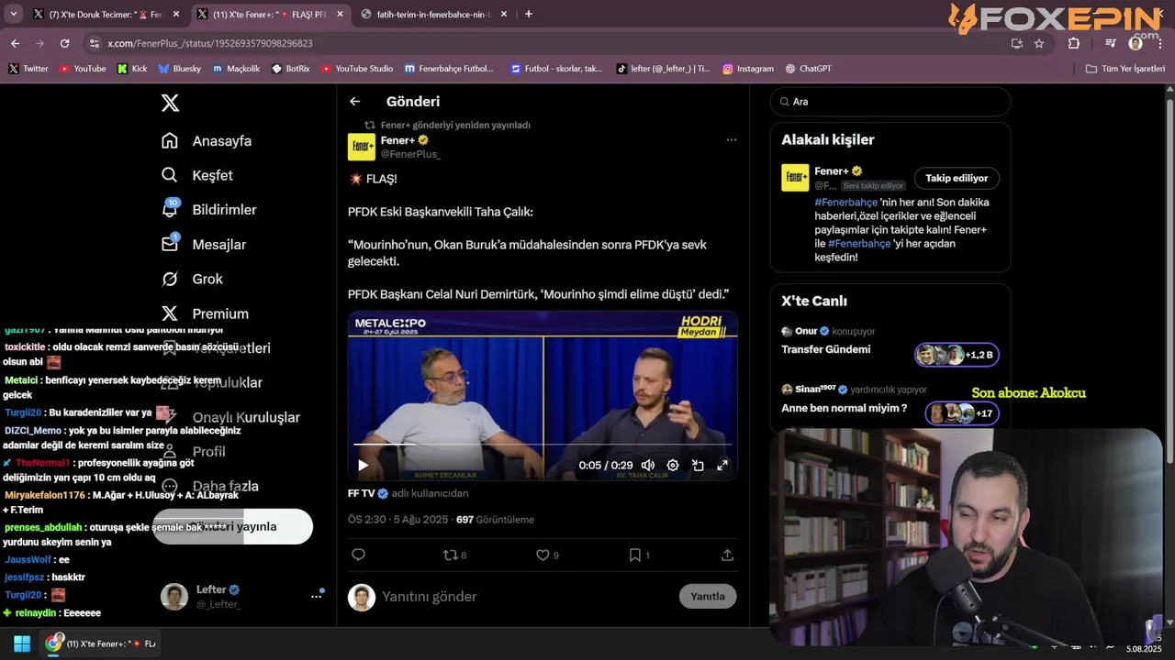Open Windows Start menu

click(x=22, y=643)
